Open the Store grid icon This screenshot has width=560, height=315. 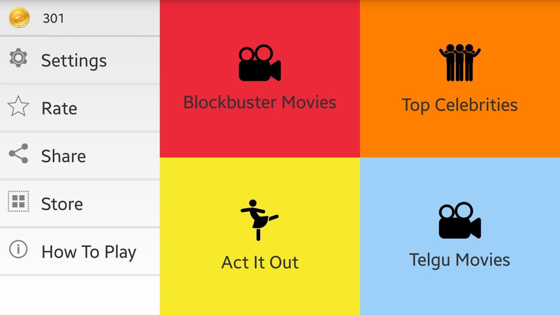coord(18,201)
